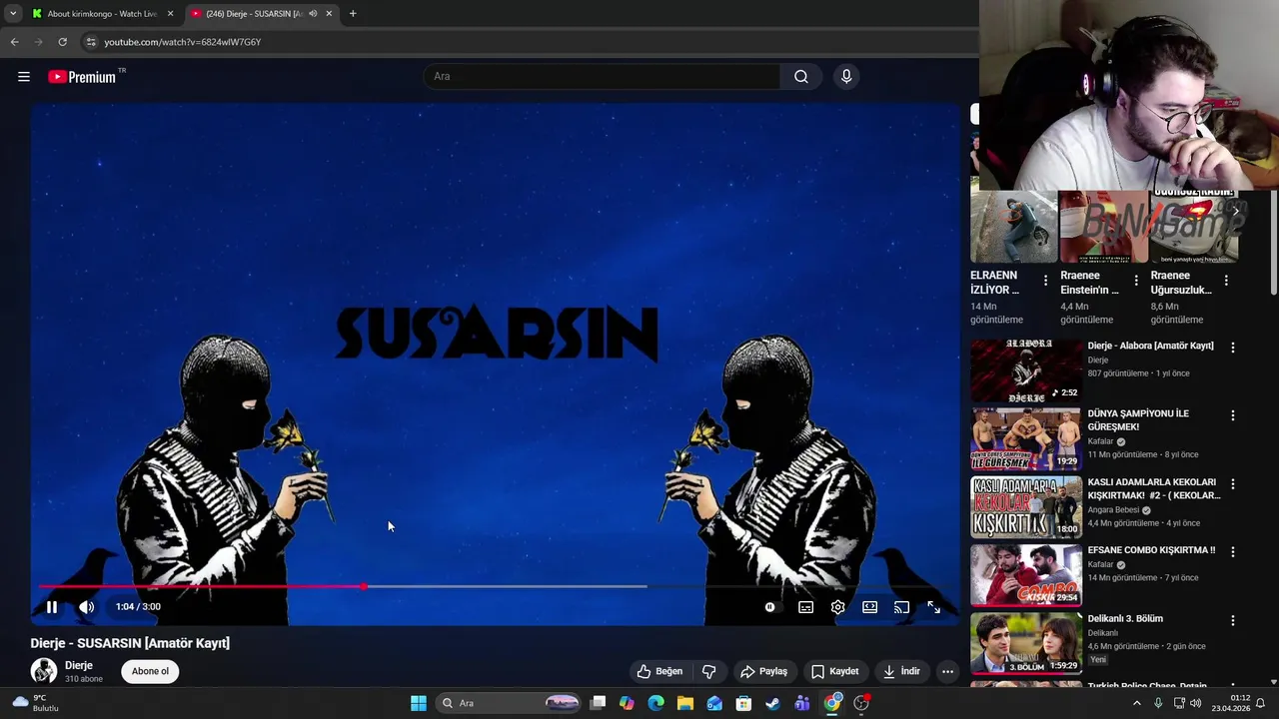The width and height of the screenshot is (1279, 719).
Task: Click the YouTube search magnifier button
Action: coord(800,76)
